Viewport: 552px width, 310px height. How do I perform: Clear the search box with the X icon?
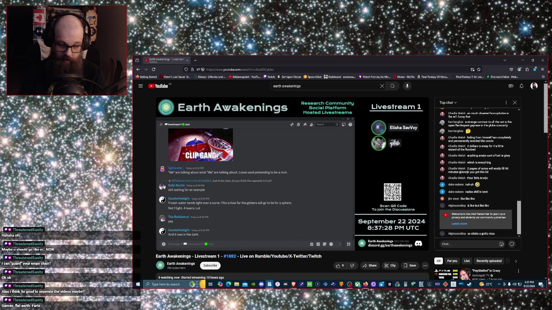click(382, 86)
